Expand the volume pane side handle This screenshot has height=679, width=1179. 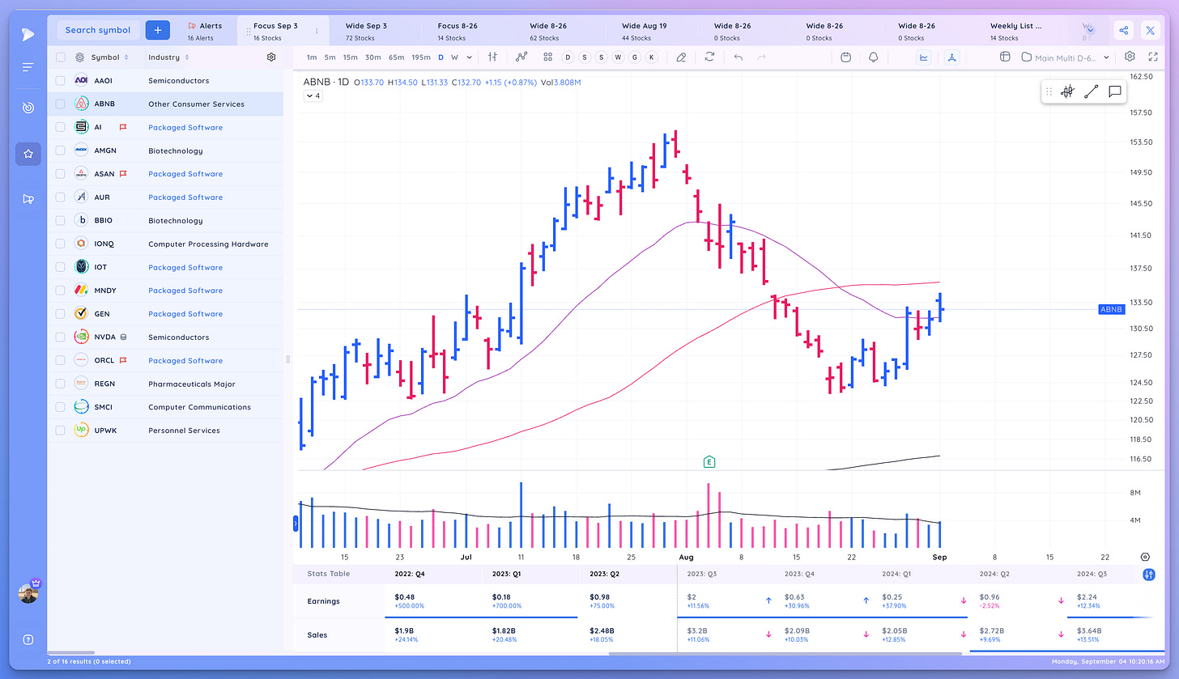point(296,524)
